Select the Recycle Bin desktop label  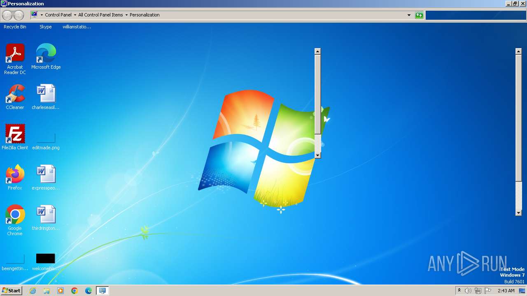[15, 27]
